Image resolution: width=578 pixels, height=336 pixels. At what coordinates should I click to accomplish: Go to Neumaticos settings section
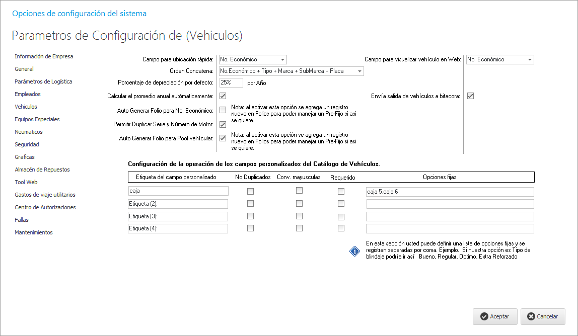pos(29,132)
